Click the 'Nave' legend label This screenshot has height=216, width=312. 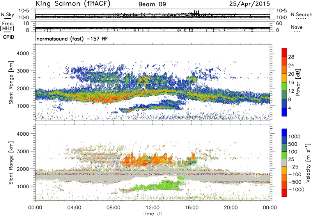pos(297,27)
